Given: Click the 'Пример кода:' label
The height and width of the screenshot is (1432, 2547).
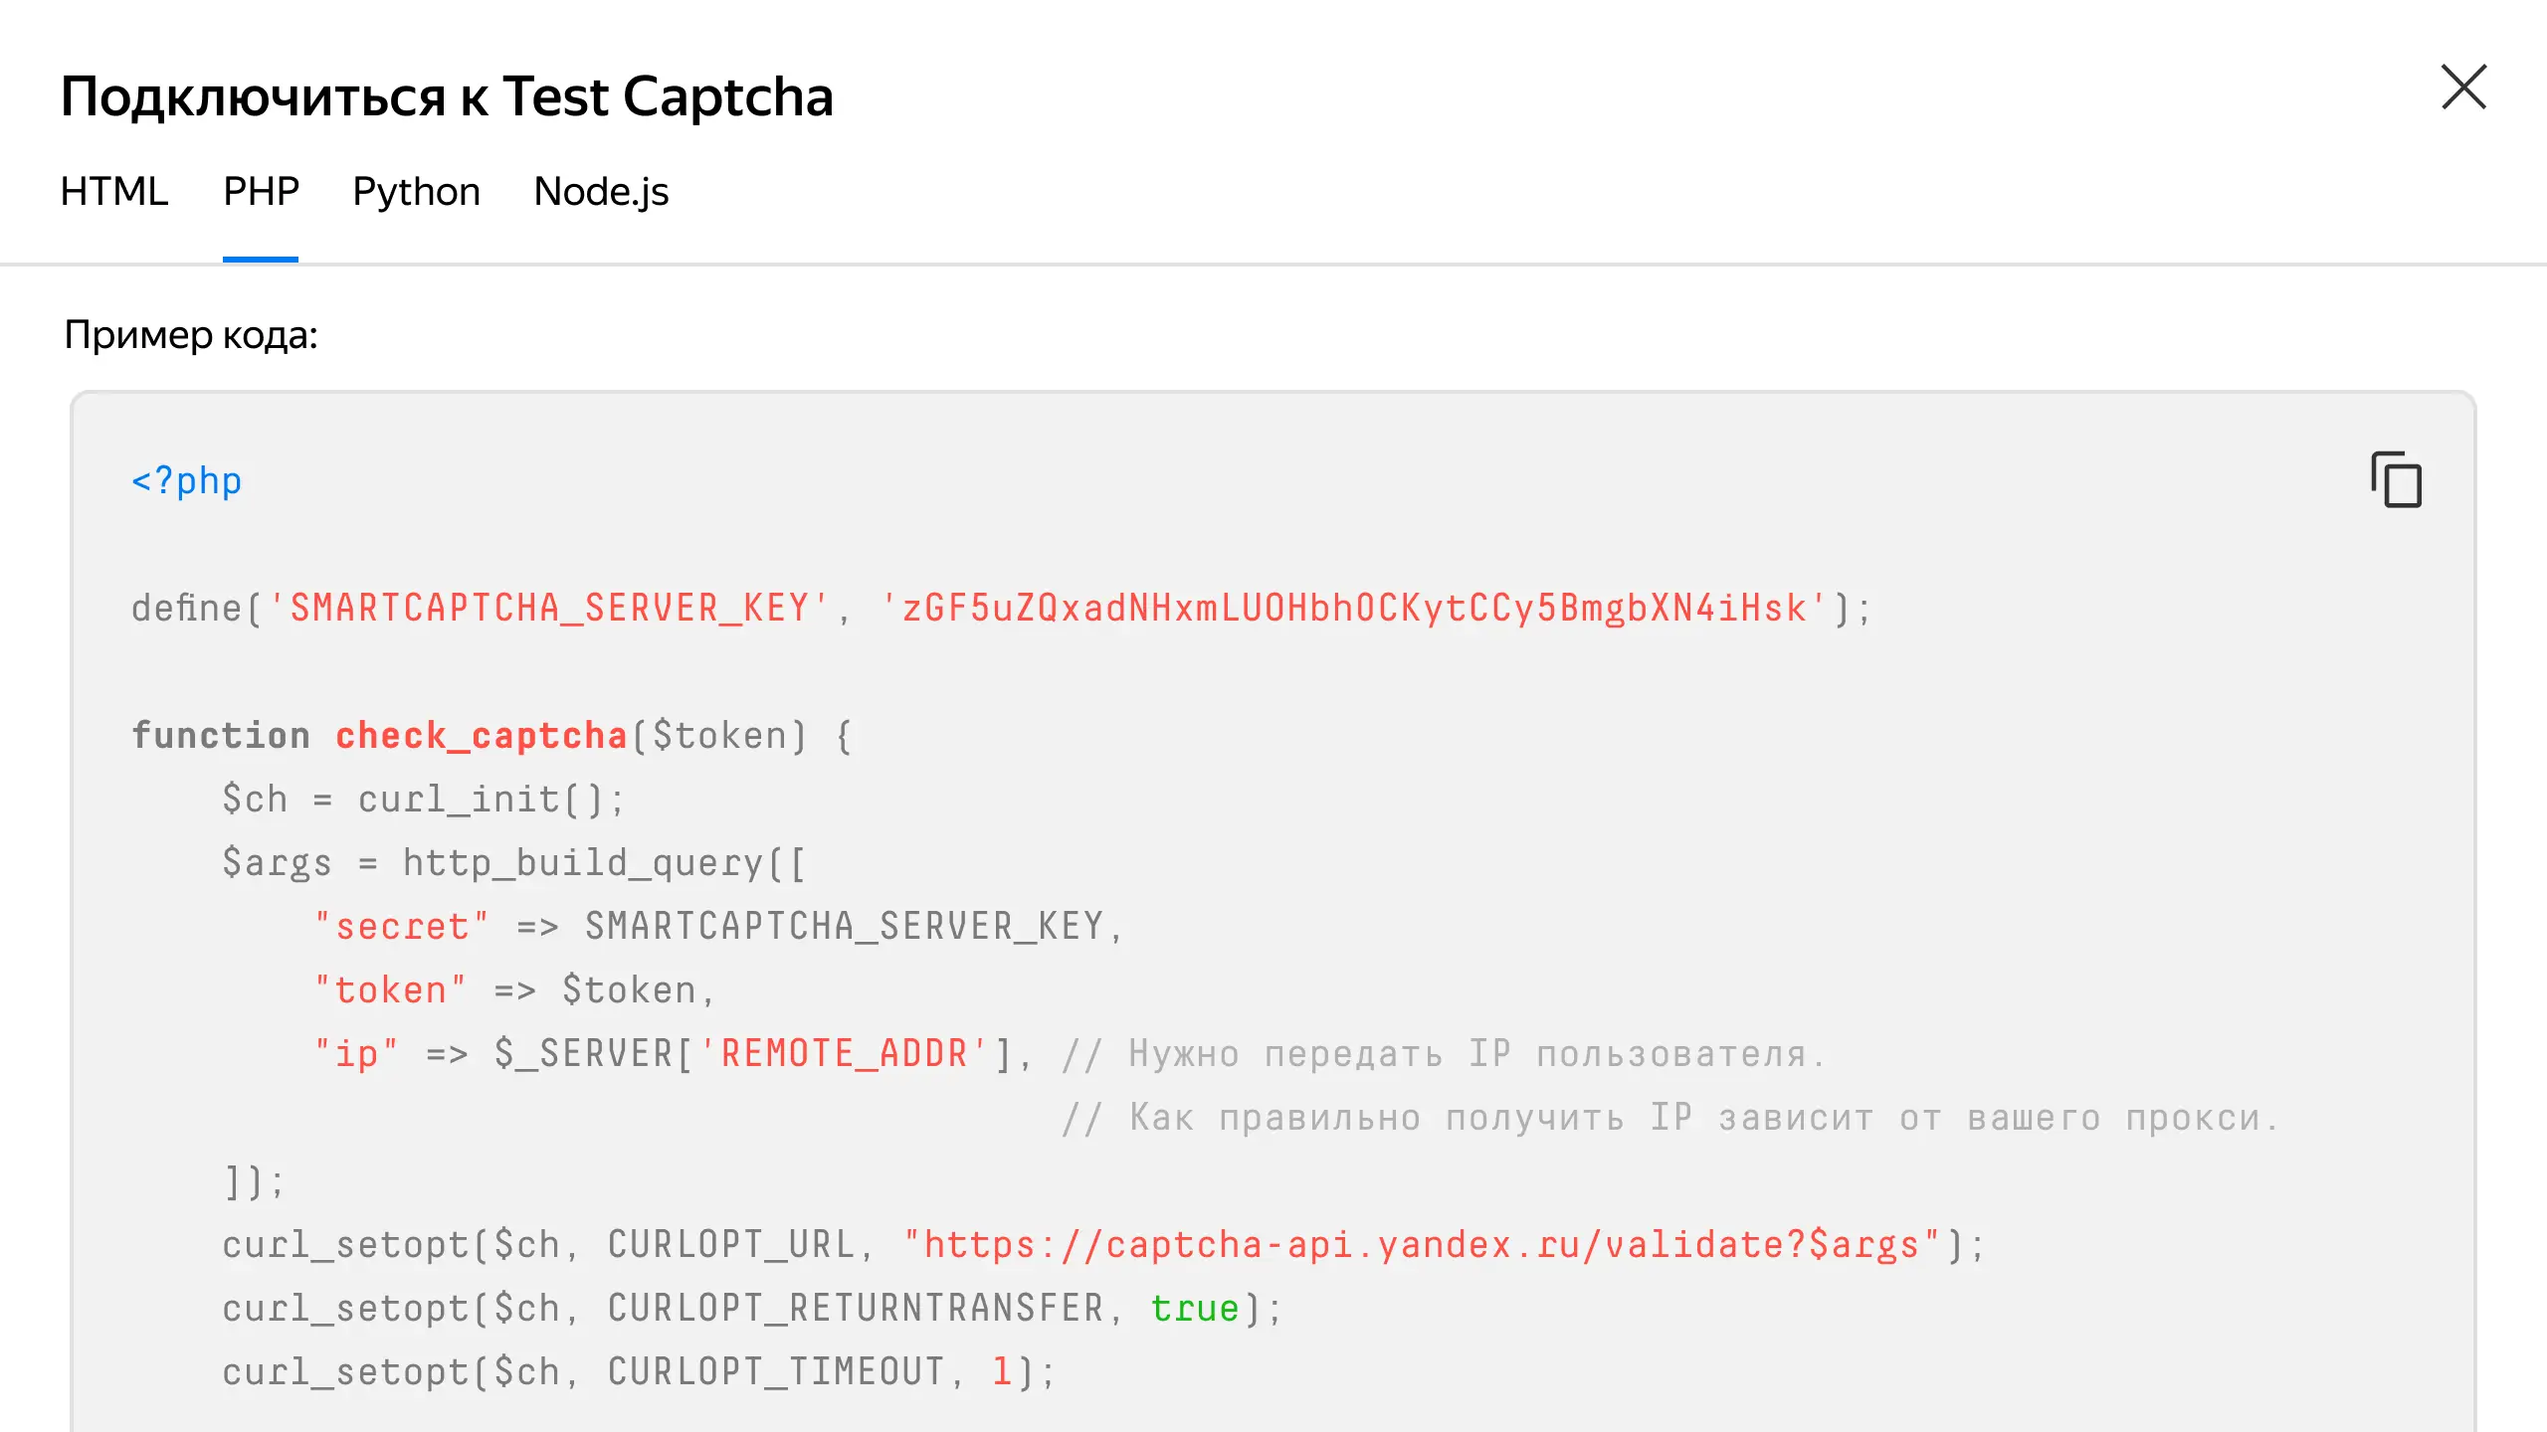Looking at the screenshot, I should (x=191, y=334).
